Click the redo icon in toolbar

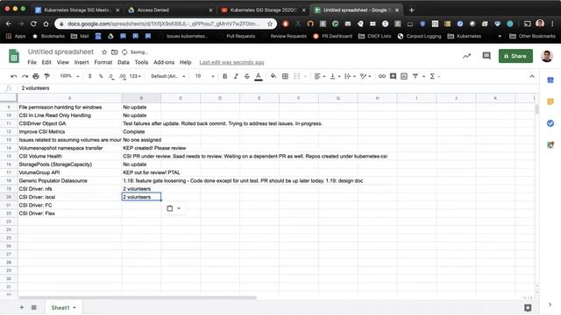pyautogui.click(x=25, y=76)
